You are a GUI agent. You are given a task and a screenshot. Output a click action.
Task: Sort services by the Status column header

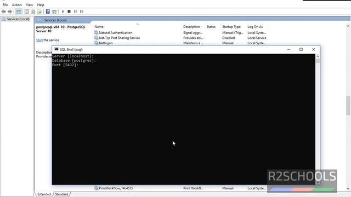click(x=211, y=27)
